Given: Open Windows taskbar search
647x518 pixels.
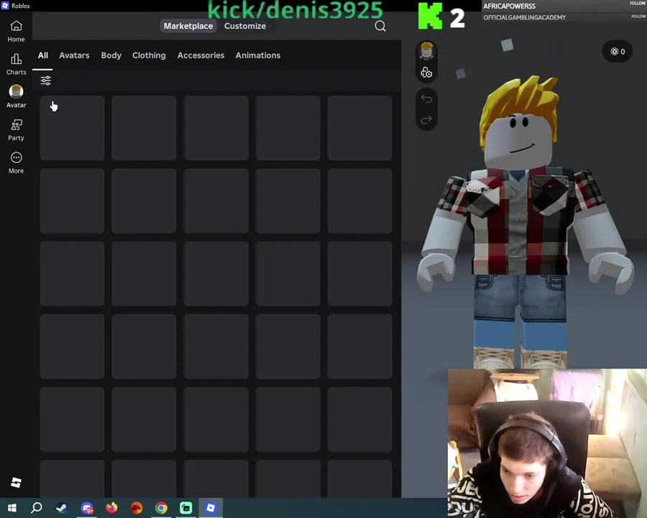Looking at the screenshot, I should [x=37, y=508].
